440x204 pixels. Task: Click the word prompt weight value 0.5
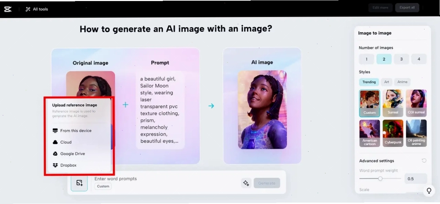pos(416,178)
